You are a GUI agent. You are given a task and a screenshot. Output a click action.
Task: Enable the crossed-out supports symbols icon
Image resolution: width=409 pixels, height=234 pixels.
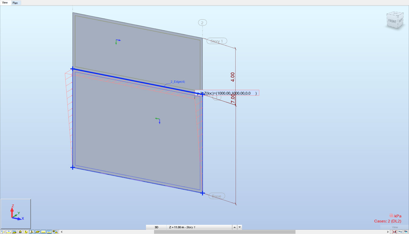pyautogui.click(x=394, y=232)
